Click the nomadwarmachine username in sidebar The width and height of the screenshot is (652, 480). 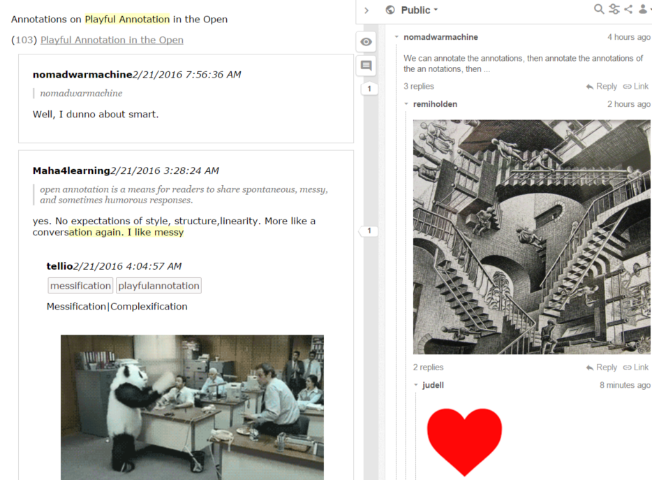click(440, 37)
